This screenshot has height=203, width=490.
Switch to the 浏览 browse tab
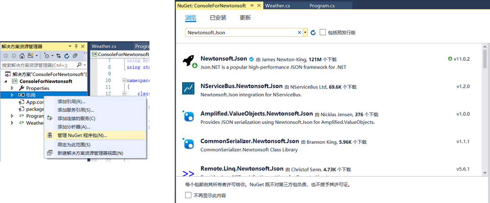pos(191,18)
